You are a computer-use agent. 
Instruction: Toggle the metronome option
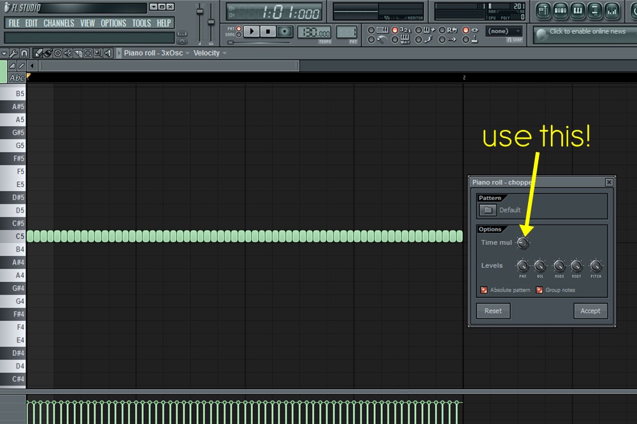coord(371,39)
